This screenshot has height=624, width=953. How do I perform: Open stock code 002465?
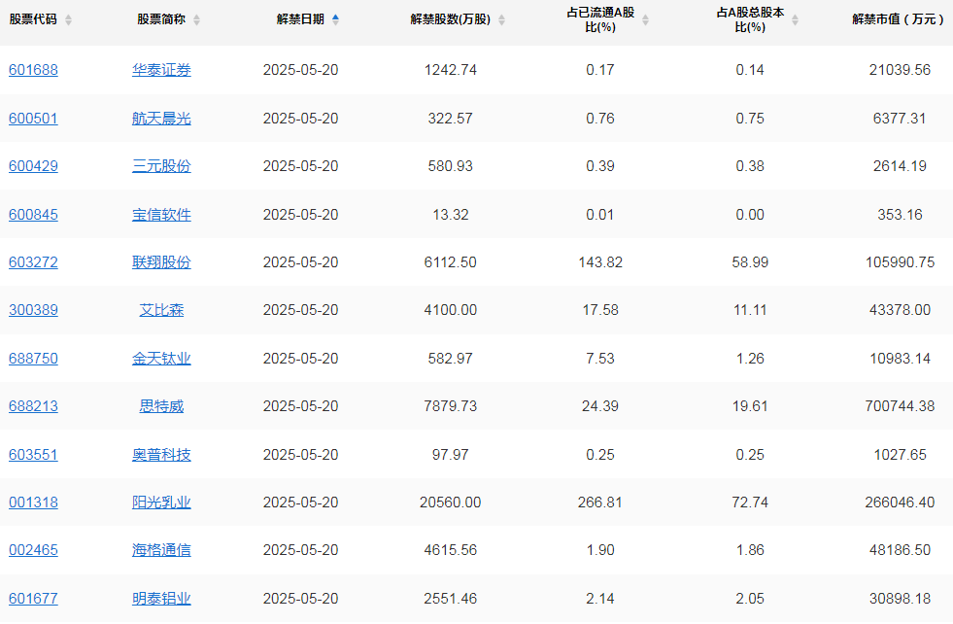click(33, 550)
